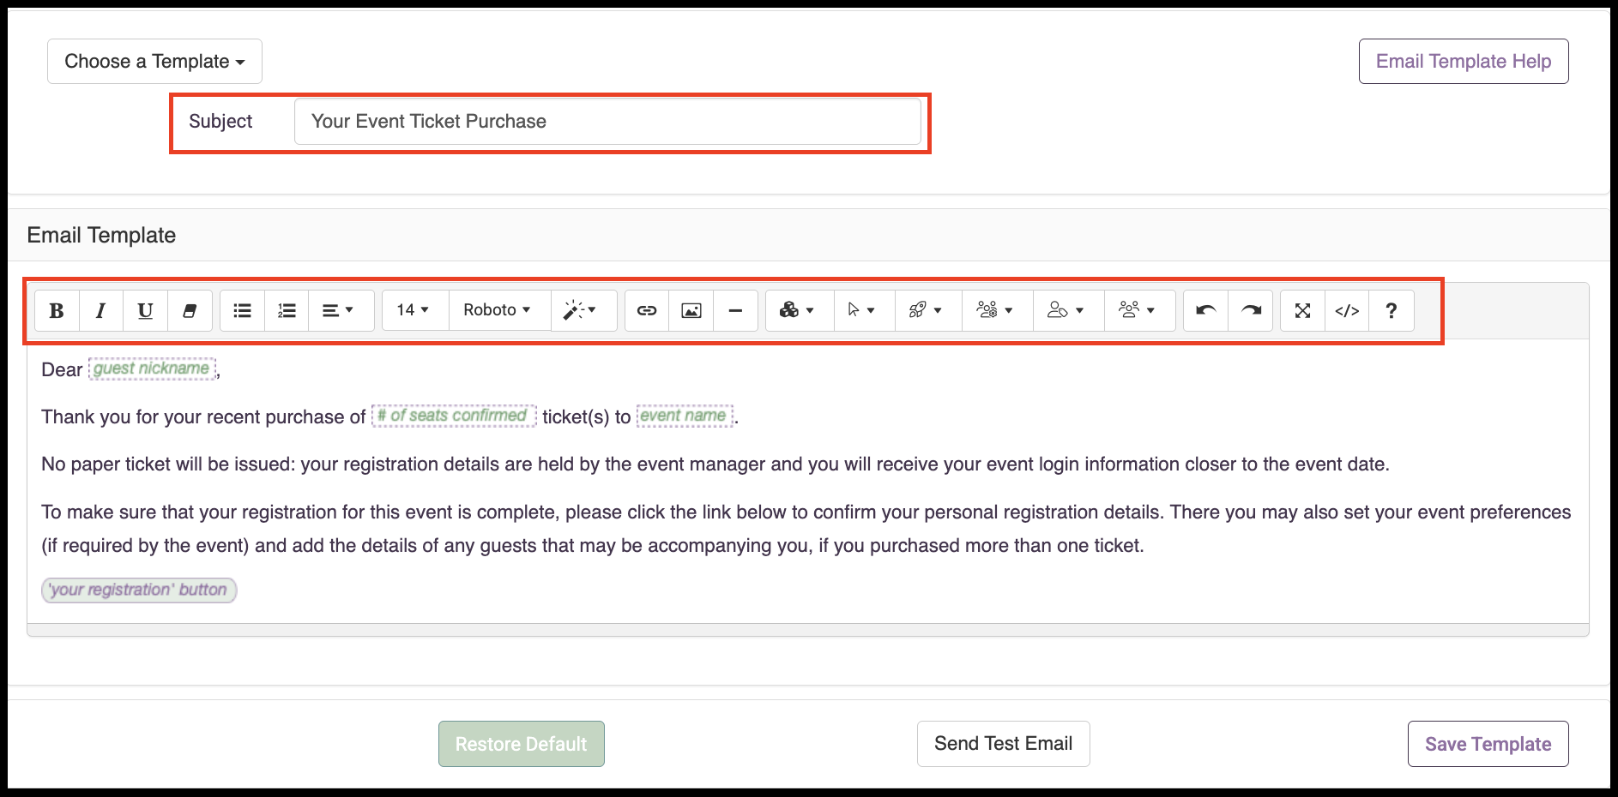Viewport: 1618px width, 797px height.
Task: Click the Send Test Email button
Action: pyautogui.click(x=1004, y=744)
